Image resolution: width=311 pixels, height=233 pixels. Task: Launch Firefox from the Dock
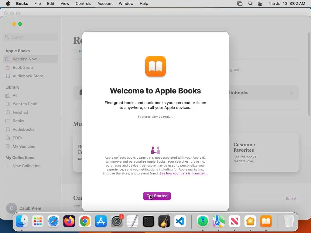coord(69,221)
